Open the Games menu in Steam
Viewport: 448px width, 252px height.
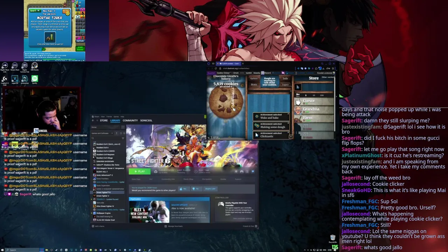tap(116, 117)
